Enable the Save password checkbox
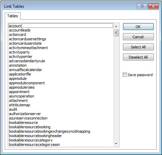Screen dimensions: 162x155 point(125,75)
